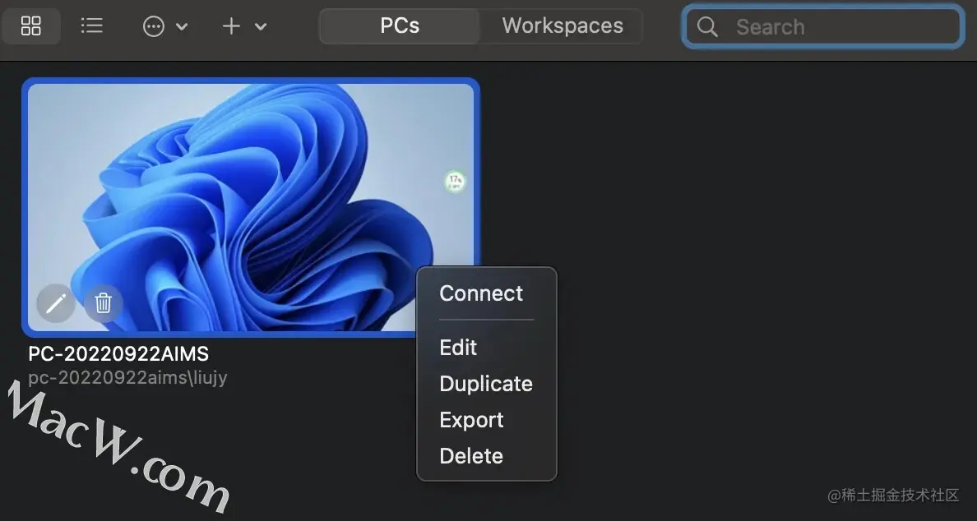The width and height of the screenshot is (977, 521).
Task: Click the pc-20220922aims\liujy account text
Action: pos(127,378)
